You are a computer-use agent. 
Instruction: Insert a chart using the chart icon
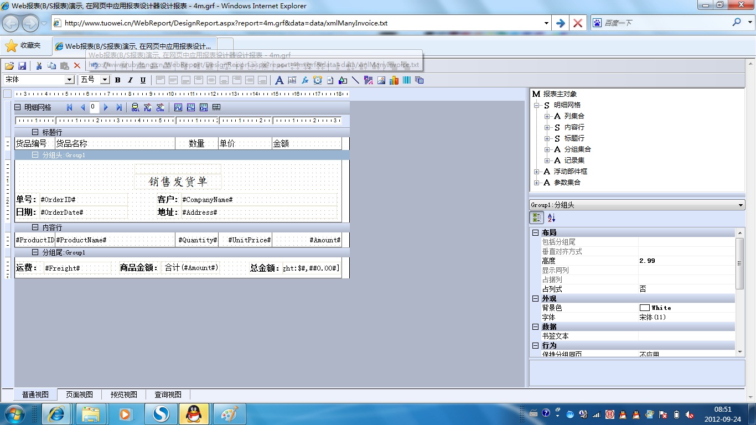click(x=394, y=80)
